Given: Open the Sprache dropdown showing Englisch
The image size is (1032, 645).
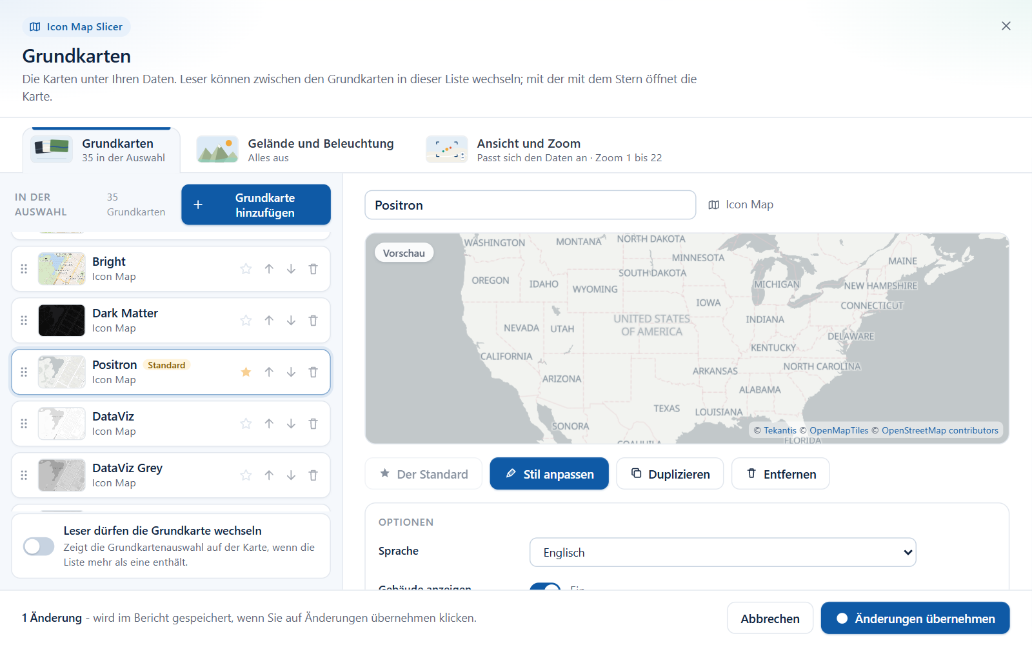Looking at the screenshot, I should pyautogui.click(x=722, y=552).
